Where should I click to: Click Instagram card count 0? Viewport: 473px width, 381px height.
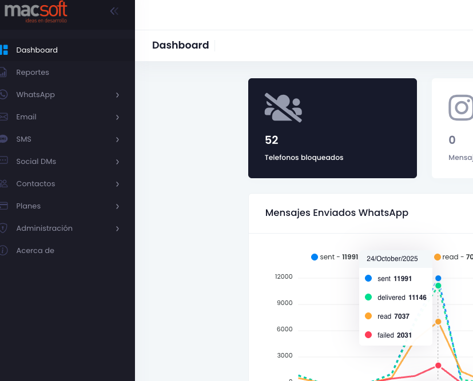[x=452, y=140]
